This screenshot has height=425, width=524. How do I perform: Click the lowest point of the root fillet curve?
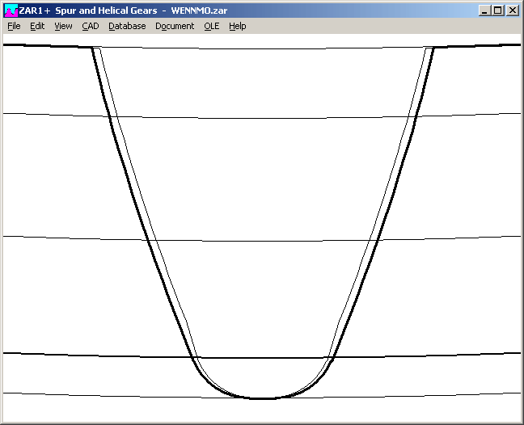click(x=263, y=398)
